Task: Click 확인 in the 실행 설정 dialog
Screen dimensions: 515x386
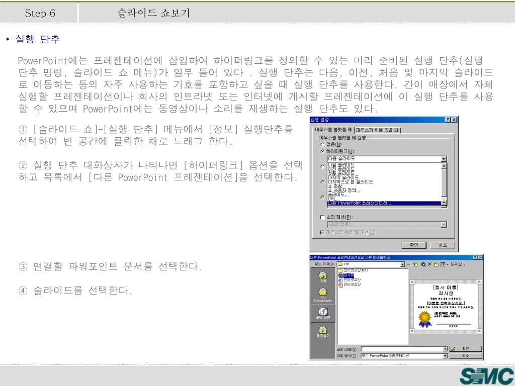Action: coord(414,245)
